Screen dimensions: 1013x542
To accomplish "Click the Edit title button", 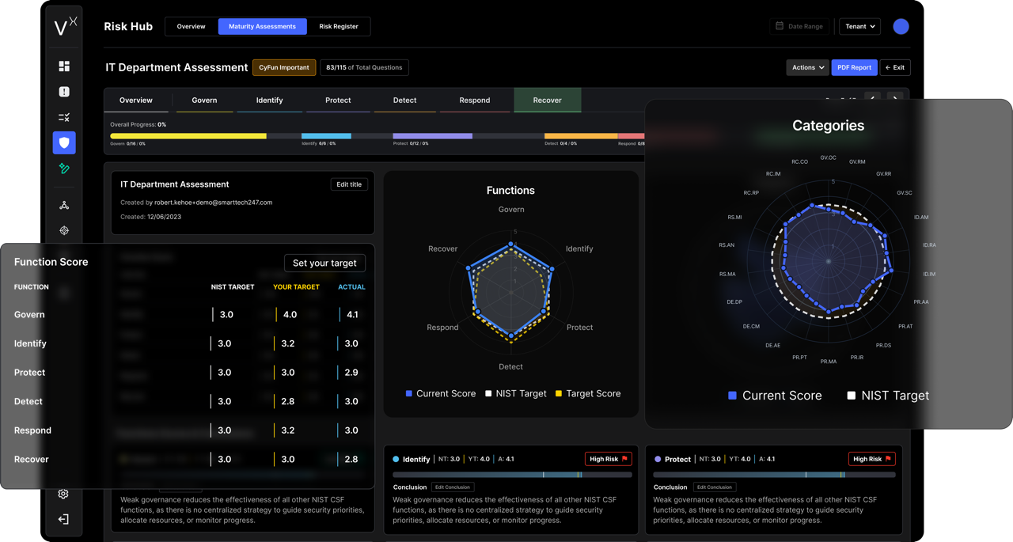I will pyautogui.click(x=349, y=184).
